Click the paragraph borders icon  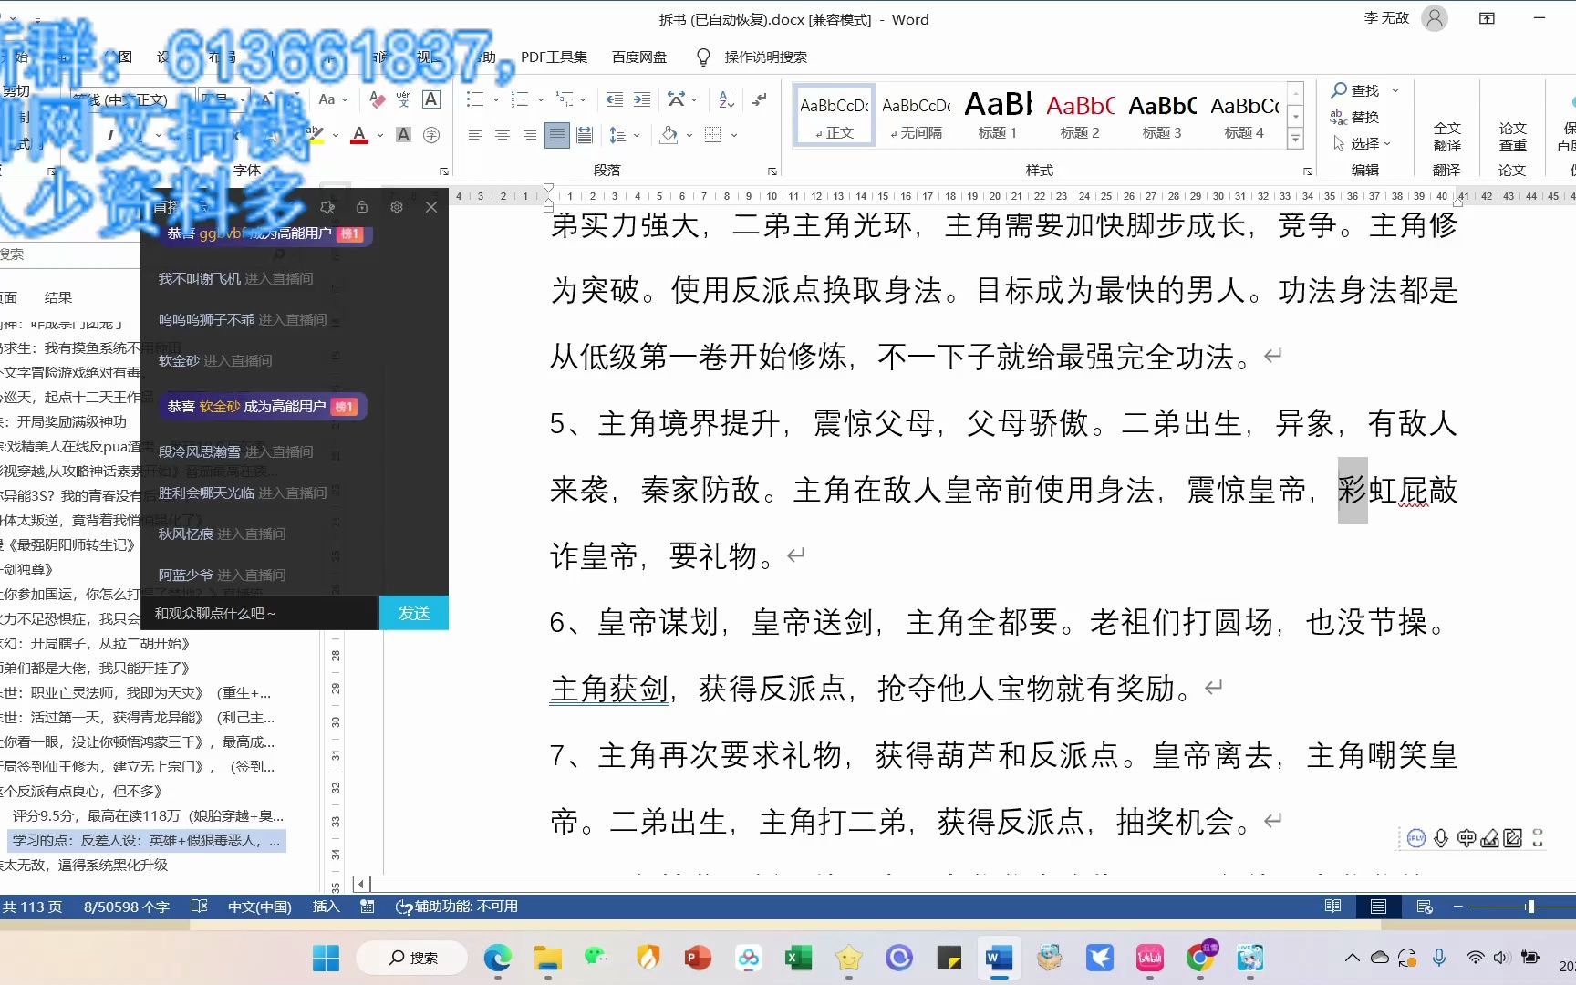713,135
